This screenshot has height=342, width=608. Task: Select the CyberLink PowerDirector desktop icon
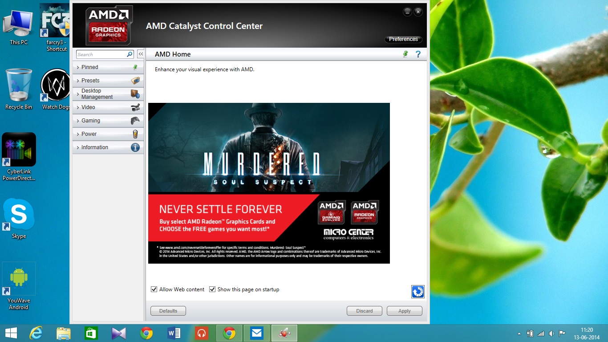tap(19, 157)
